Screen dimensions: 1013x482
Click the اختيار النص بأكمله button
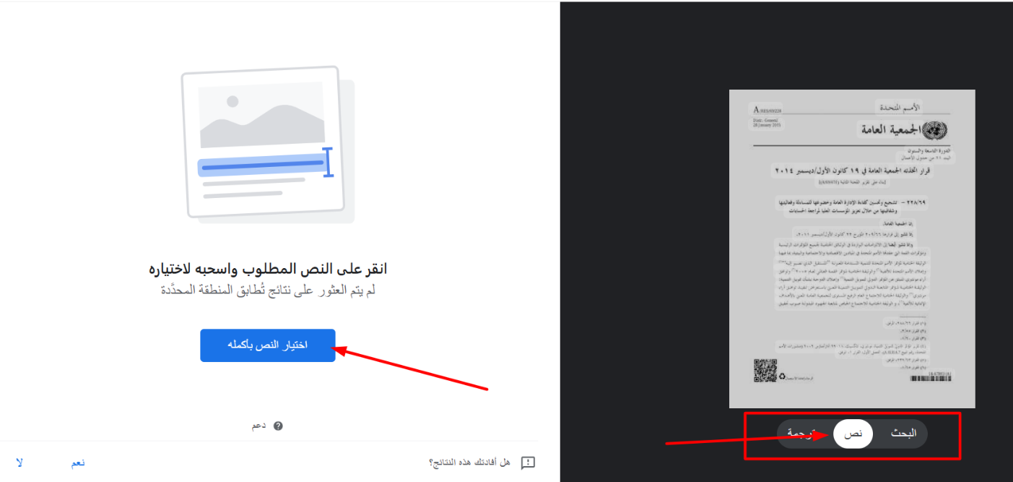coord(268,345)
